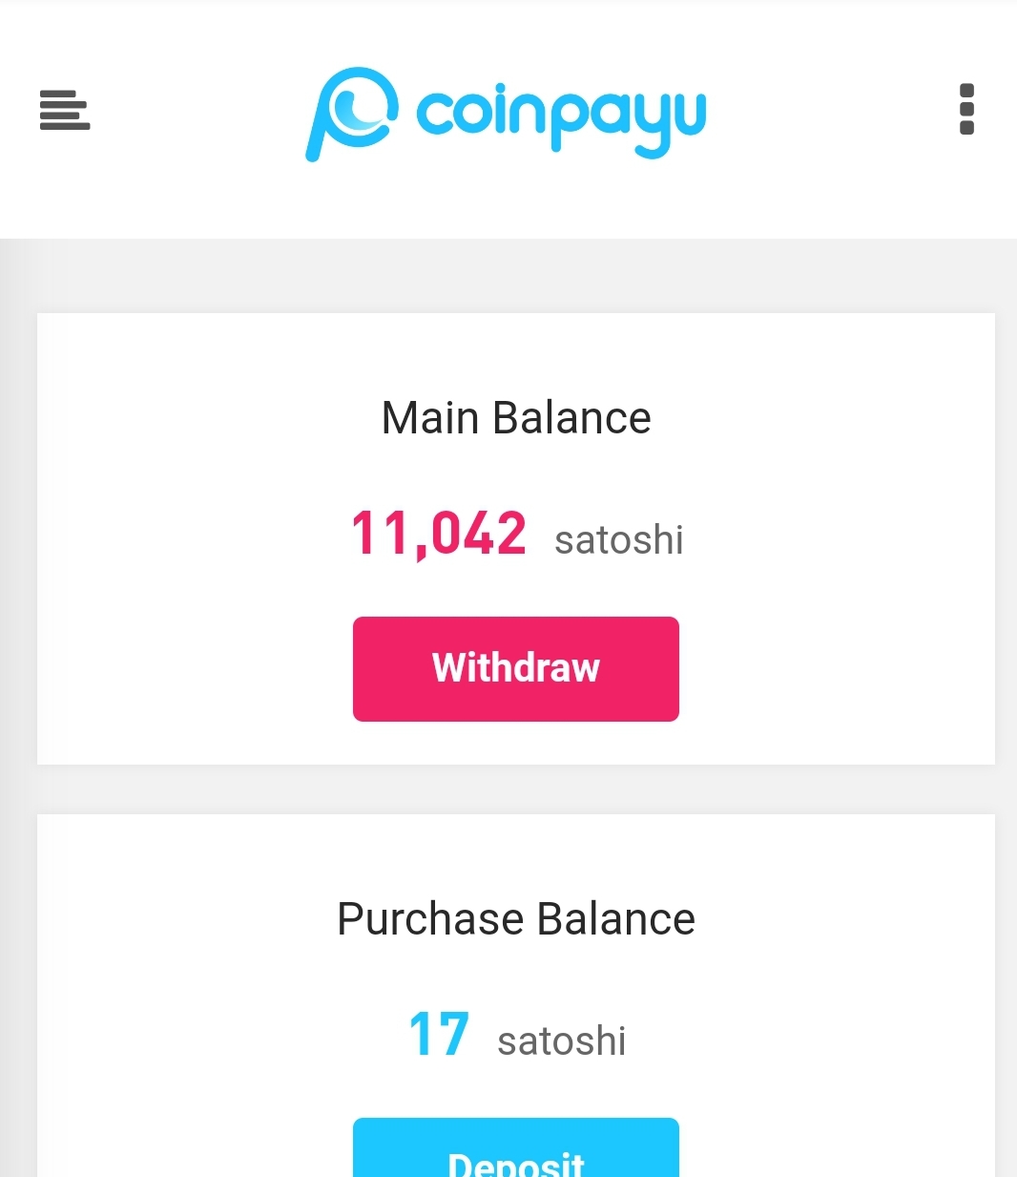Image resolution: width=1017 pixels, height=1177 pixels.
Task: Click the 11,042 main balance amount
Action: [x=439, y=534]
